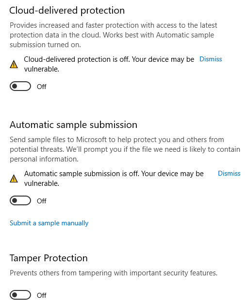Click the warning triangle beside Cloud-delivered protection alert
The width and height of the screenshot is (248, 307).
[14, 64]
